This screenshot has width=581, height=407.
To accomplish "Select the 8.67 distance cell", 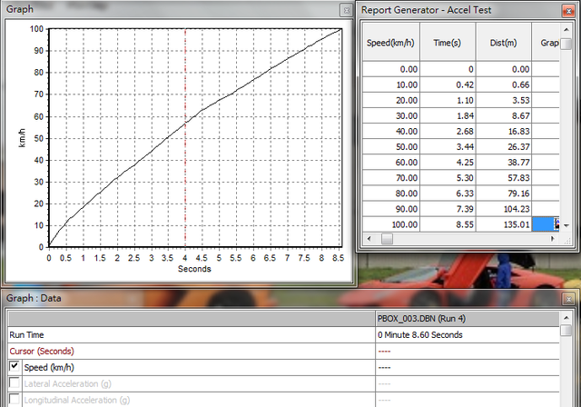I will pos(504,116).
